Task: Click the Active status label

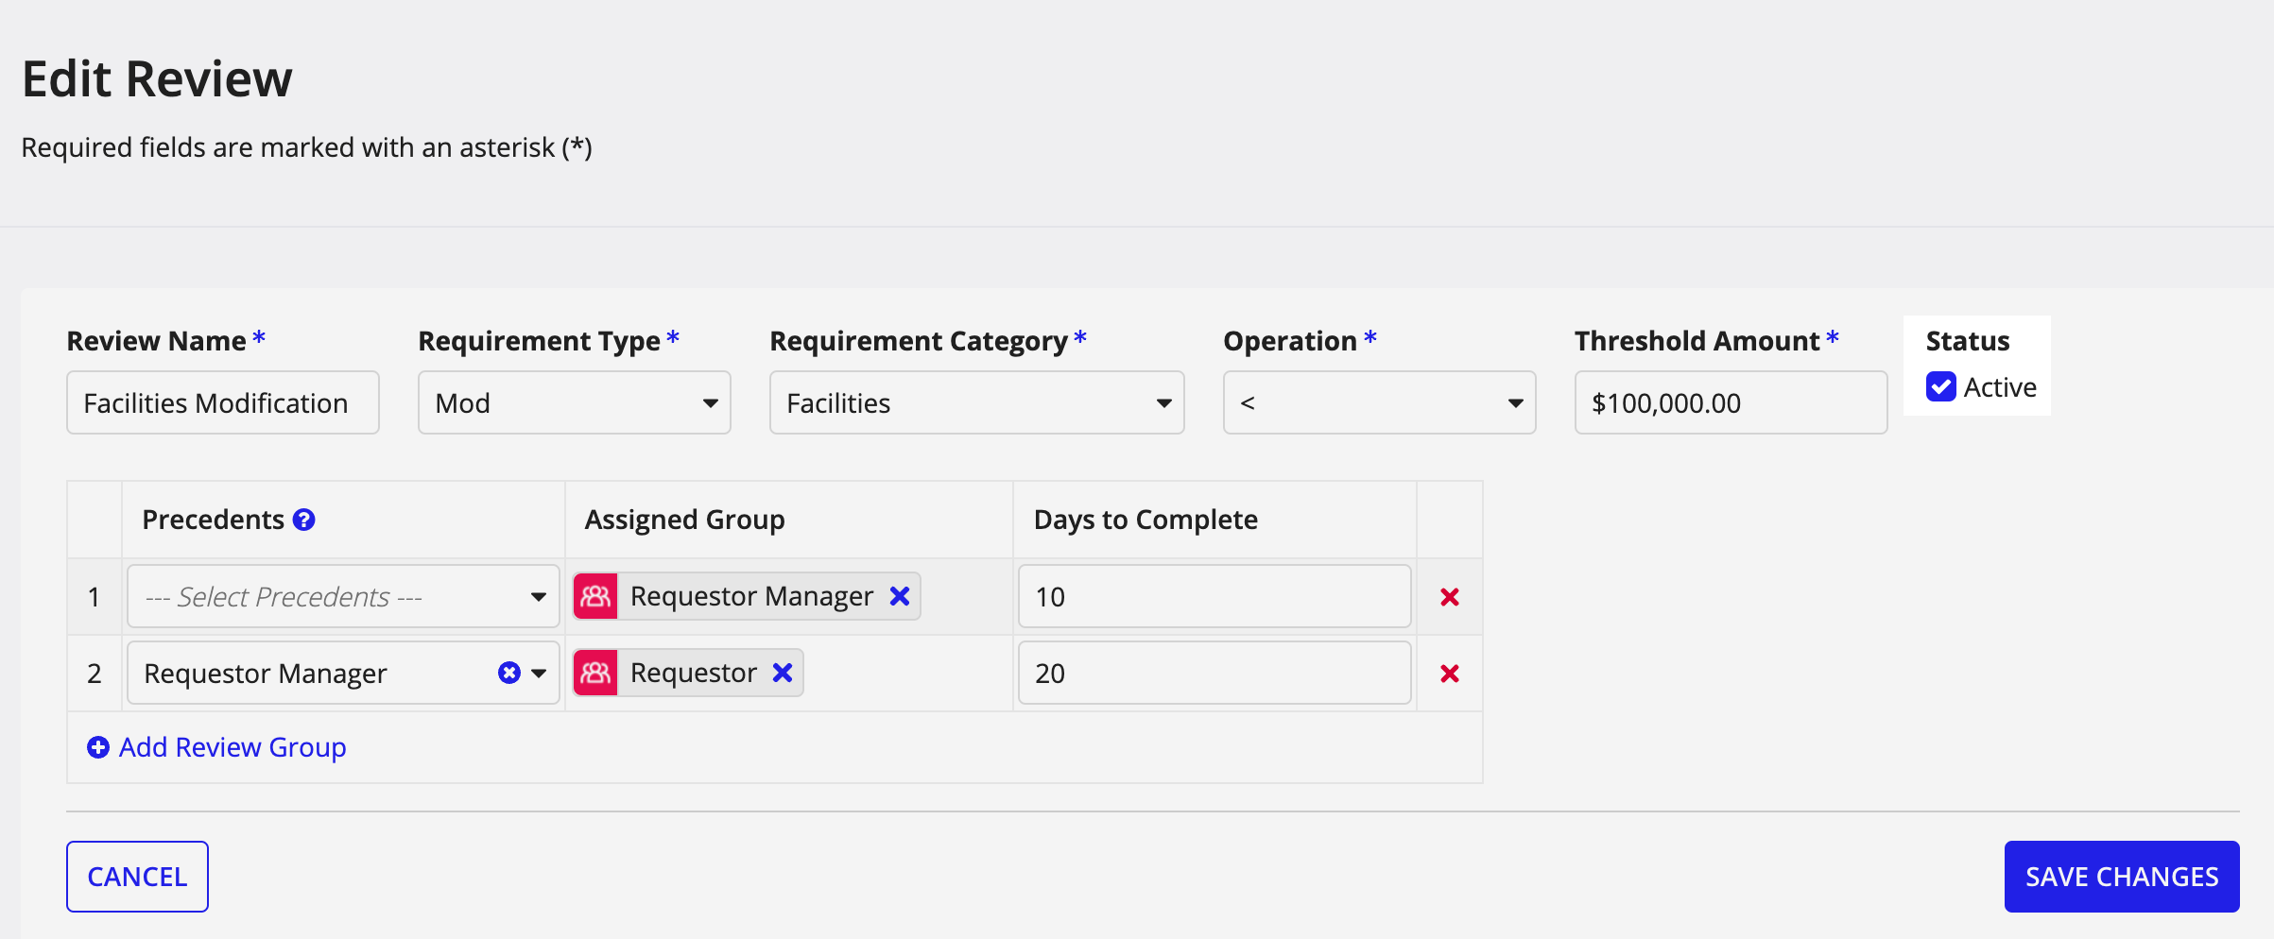Action: [2000, 387]
